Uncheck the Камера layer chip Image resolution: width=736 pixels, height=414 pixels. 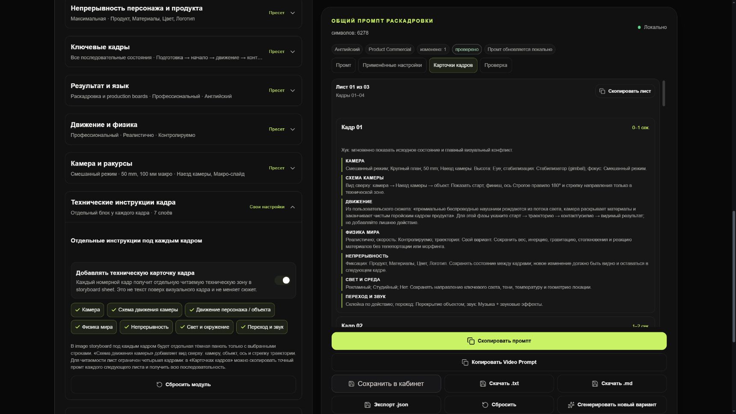click(87, 310)
